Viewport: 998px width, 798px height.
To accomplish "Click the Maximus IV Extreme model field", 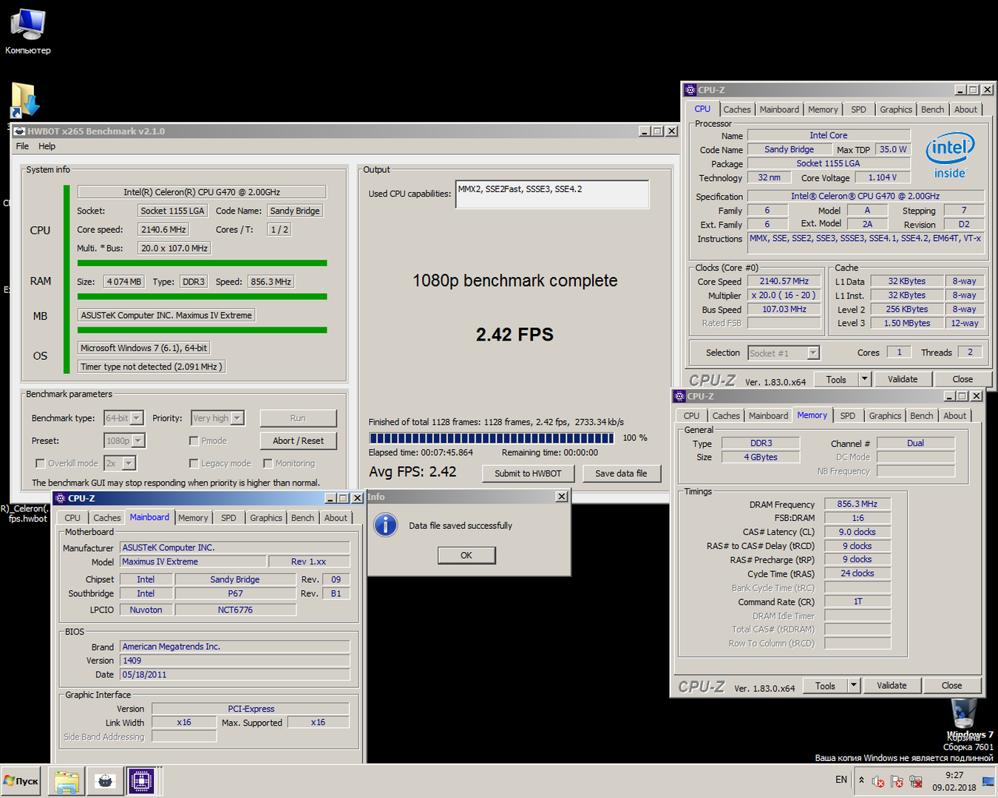I will 193,562.
